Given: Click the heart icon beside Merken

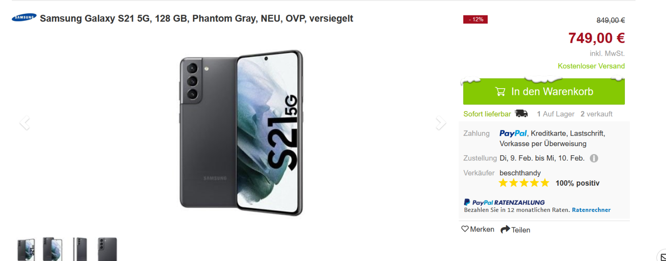Looking at the screenshot, I should (465, 229).
